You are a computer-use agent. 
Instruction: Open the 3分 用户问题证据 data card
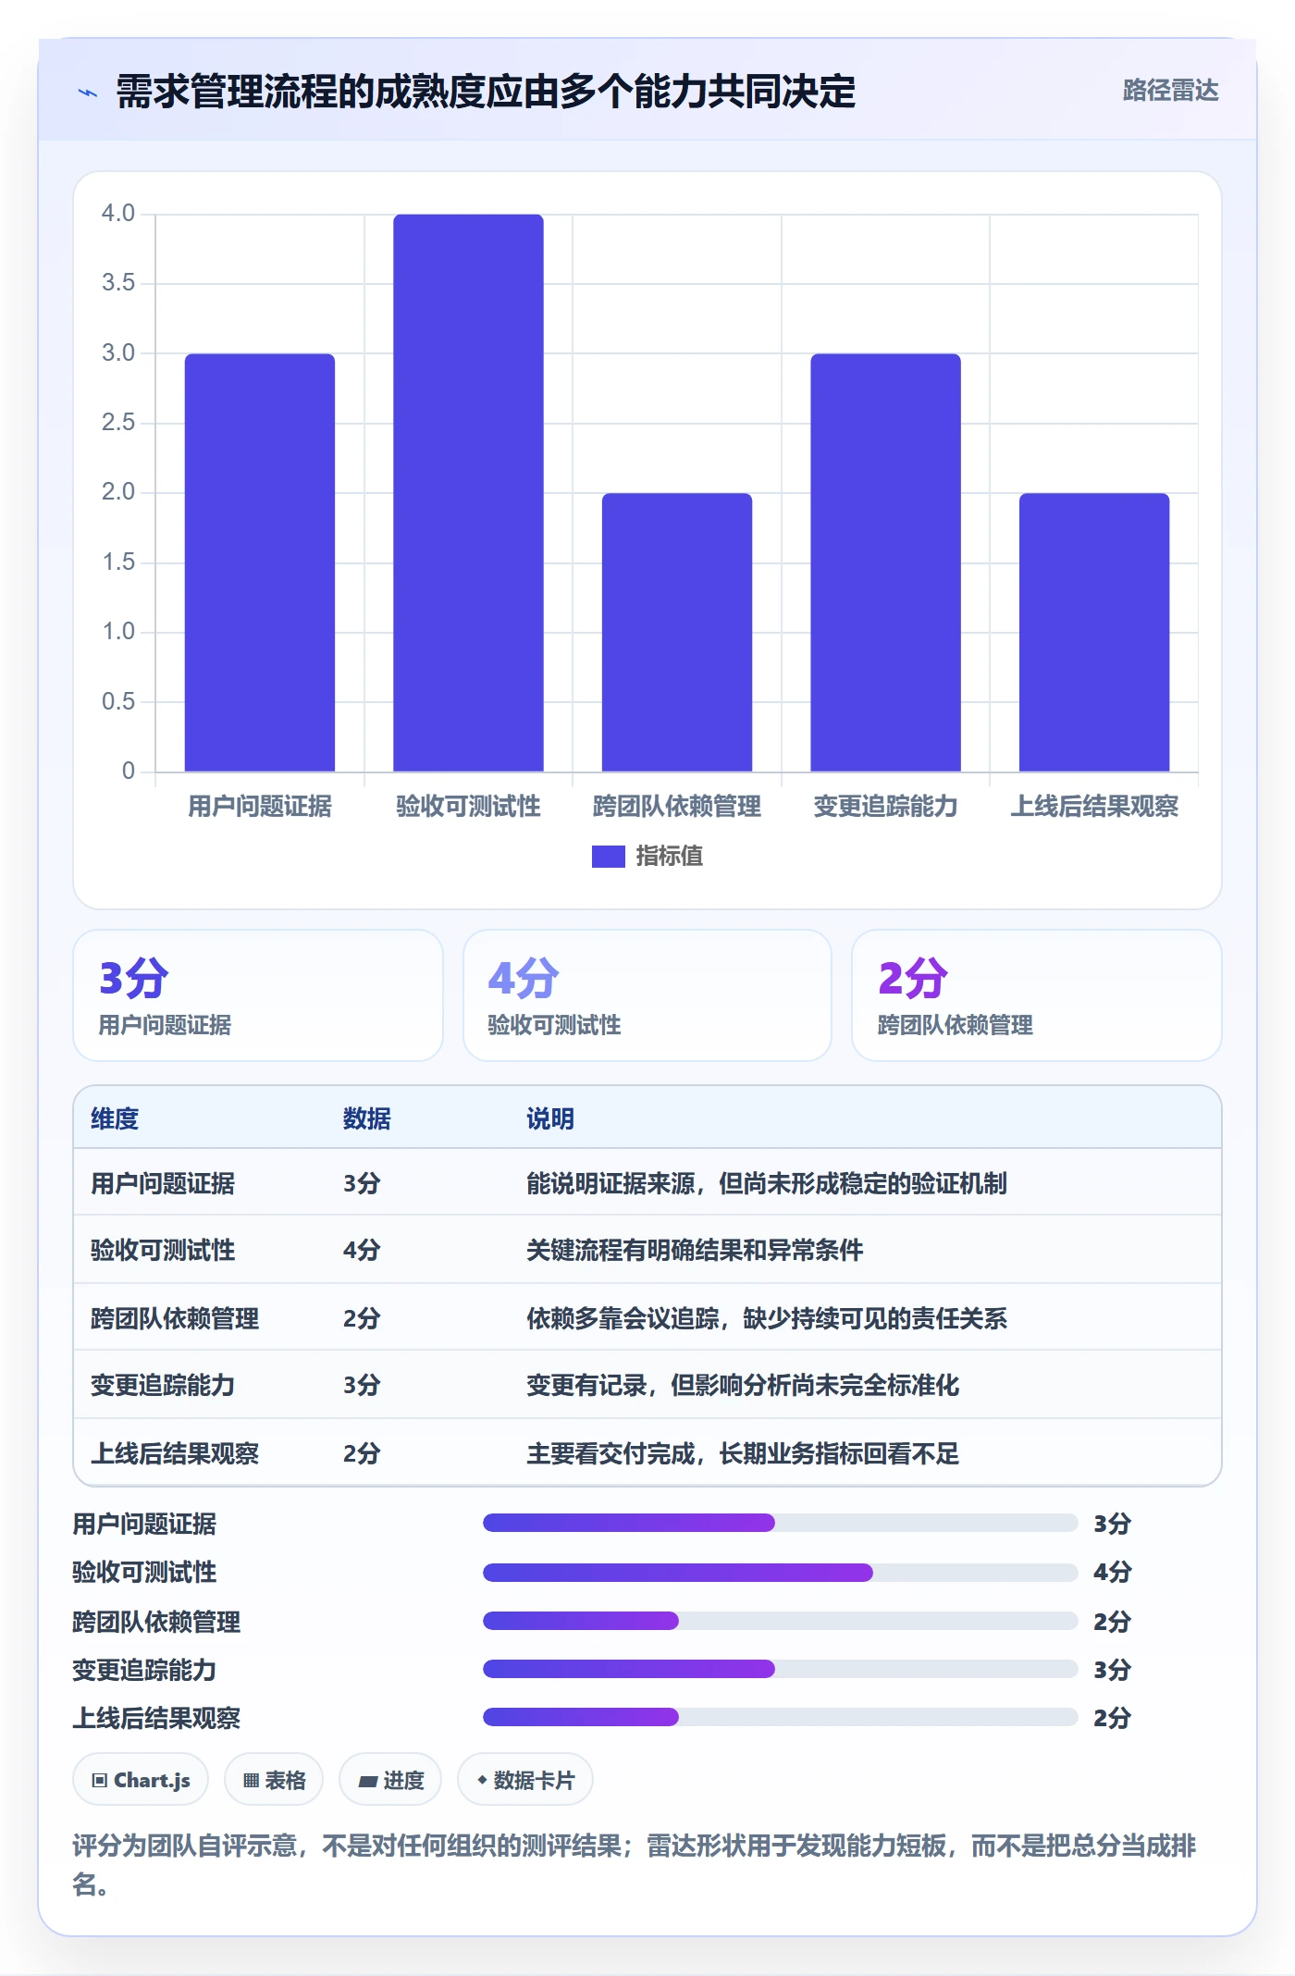[x=258, y=995]
